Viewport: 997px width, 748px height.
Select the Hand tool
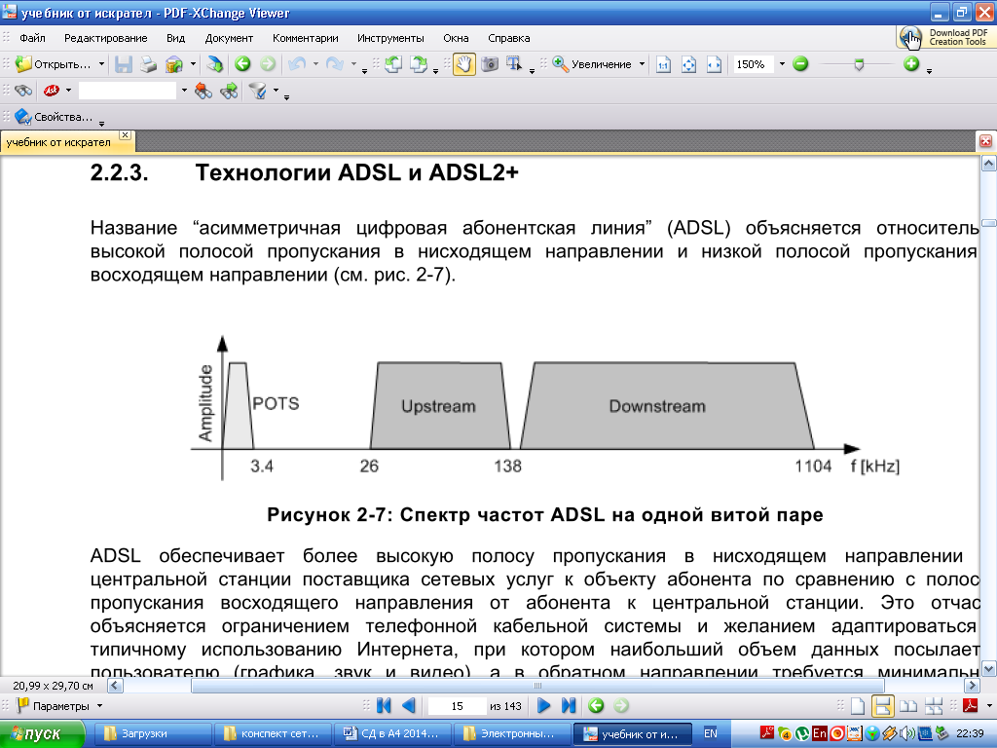(x=464, y=64)
